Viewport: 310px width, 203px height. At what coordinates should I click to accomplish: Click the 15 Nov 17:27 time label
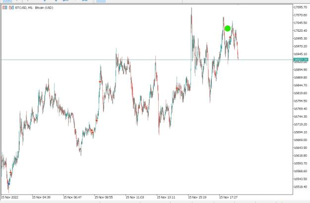click(x=228, y=197)
